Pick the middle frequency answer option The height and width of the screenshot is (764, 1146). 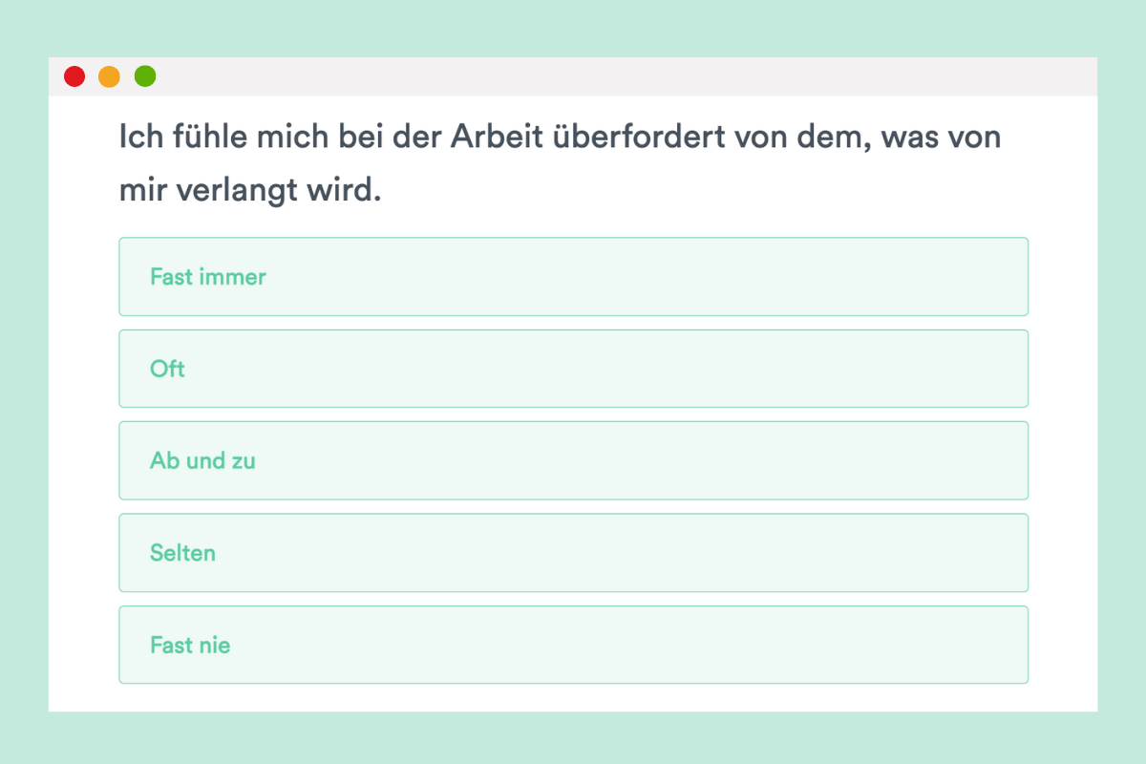point(573,460)
